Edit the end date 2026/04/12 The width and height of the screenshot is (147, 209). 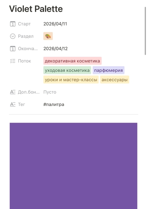[x=55, y=49]
